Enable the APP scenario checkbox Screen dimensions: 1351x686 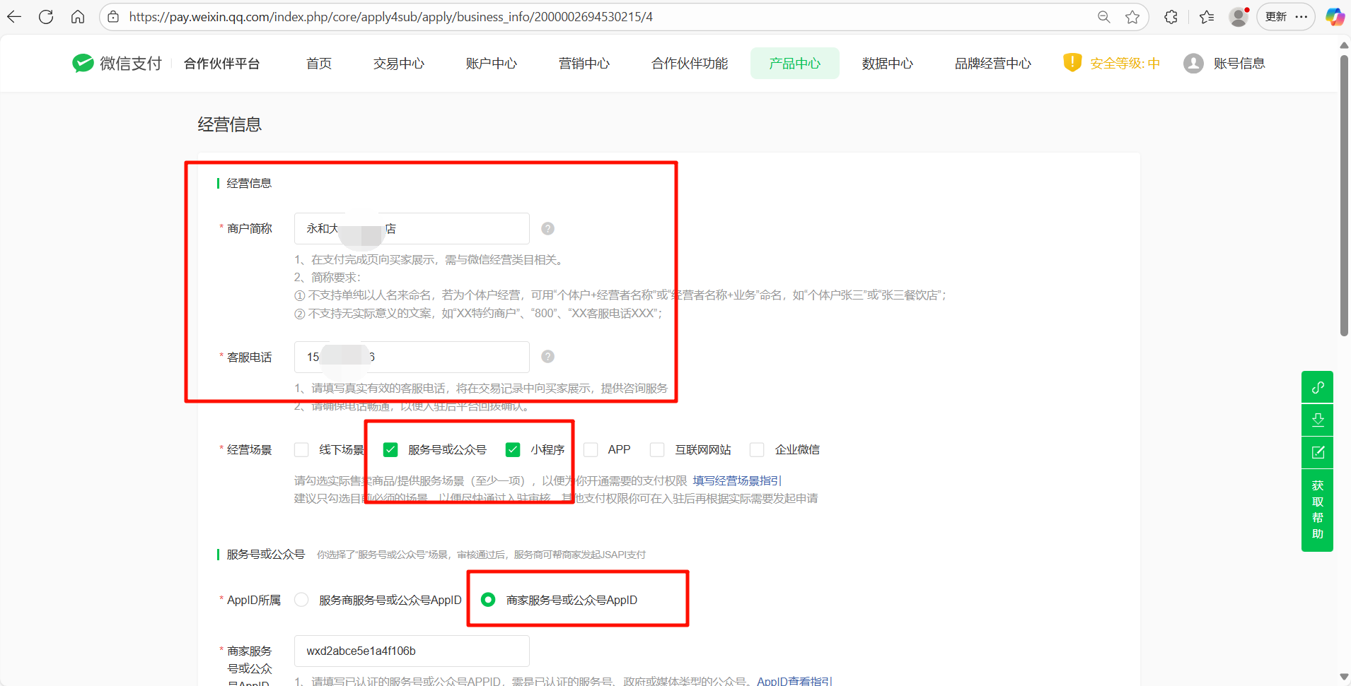click(591, 449)
